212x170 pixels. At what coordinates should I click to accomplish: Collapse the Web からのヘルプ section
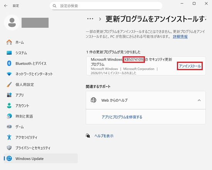point(199,100)
